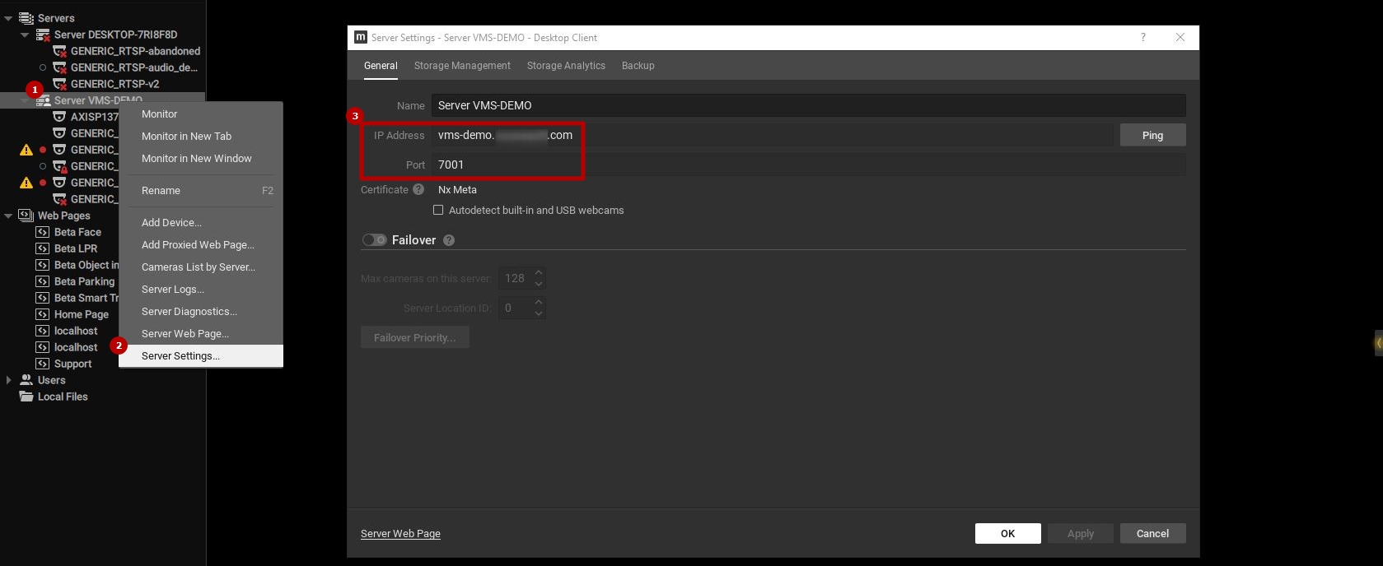Click the Apply button

pyautogui.click(x=1081, y=533)
